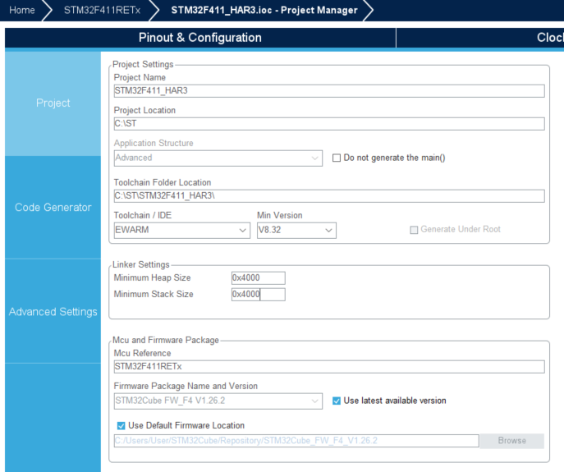This screenshot has width=564, height=472.
Task: Click the Mcu Reference field
Action: [x=329, y=367]
